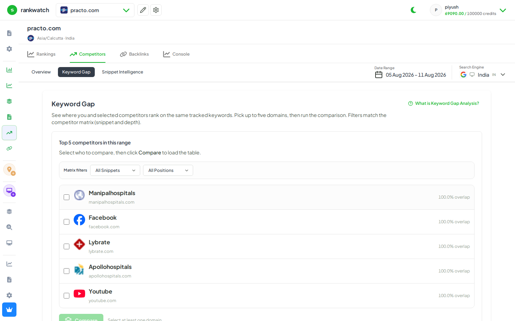
Task: Select the Competitors tab
Action: point(88,54)
